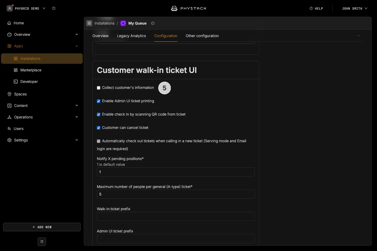Click the Phystack logo in the header
Viewport: 377px width, 251px height.
[x=188, y=8]
